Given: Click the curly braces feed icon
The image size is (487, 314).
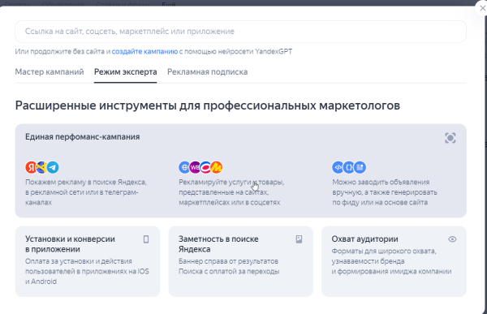Looking at the screenshot, I should click(x=349, y=167).
